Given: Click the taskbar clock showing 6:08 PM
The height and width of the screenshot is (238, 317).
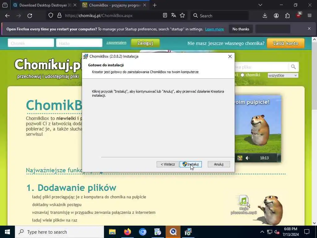Looking at the screenshot, I should (x=290, y=232).
